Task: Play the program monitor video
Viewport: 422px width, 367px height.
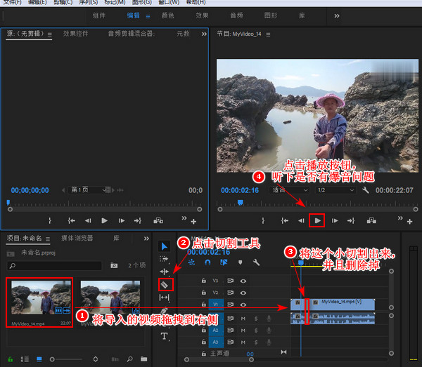Action: tap(317, 220)
